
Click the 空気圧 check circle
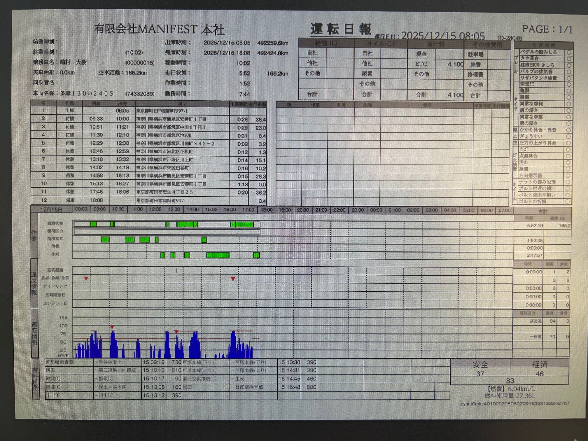tap(569, 85)
